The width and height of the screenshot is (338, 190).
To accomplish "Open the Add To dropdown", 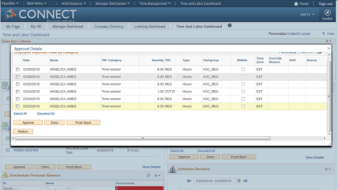I will click(x=307, y=14).
